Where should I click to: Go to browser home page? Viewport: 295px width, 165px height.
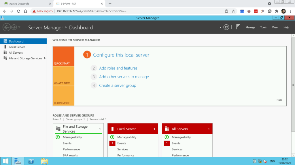coord(25,11)
